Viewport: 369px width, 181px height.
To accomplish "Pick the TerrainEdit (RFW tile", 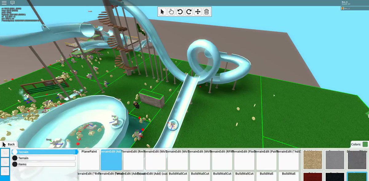I will point(222,160).
